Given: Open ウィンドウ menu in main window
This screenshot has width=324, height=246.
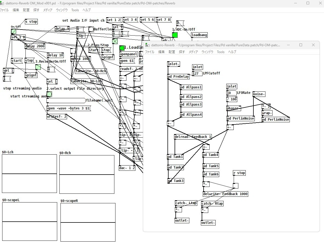Looking at the screenshot, I should (62, 10).
